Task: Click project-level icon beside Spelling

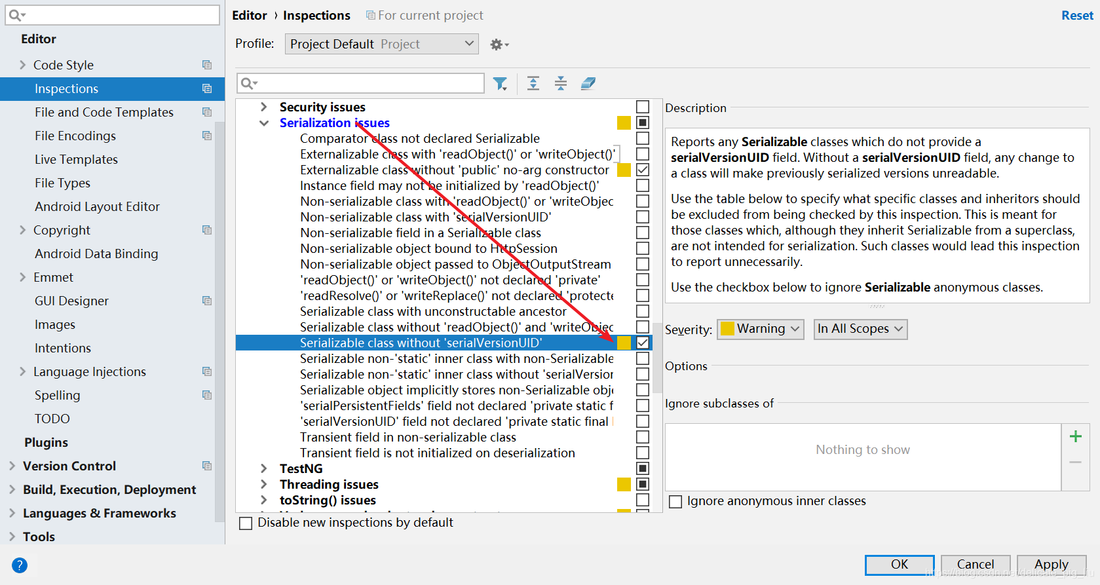Action: pos(207,395)
